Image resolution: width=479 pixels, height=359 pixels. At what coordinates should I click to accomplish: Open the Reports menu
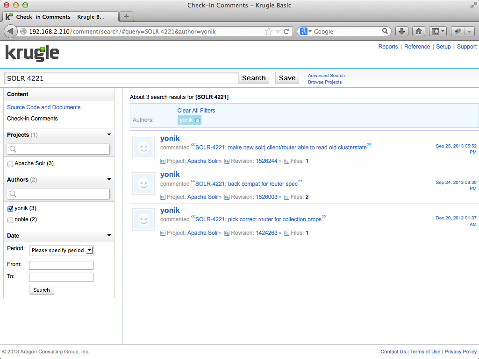tap(388, 47)
